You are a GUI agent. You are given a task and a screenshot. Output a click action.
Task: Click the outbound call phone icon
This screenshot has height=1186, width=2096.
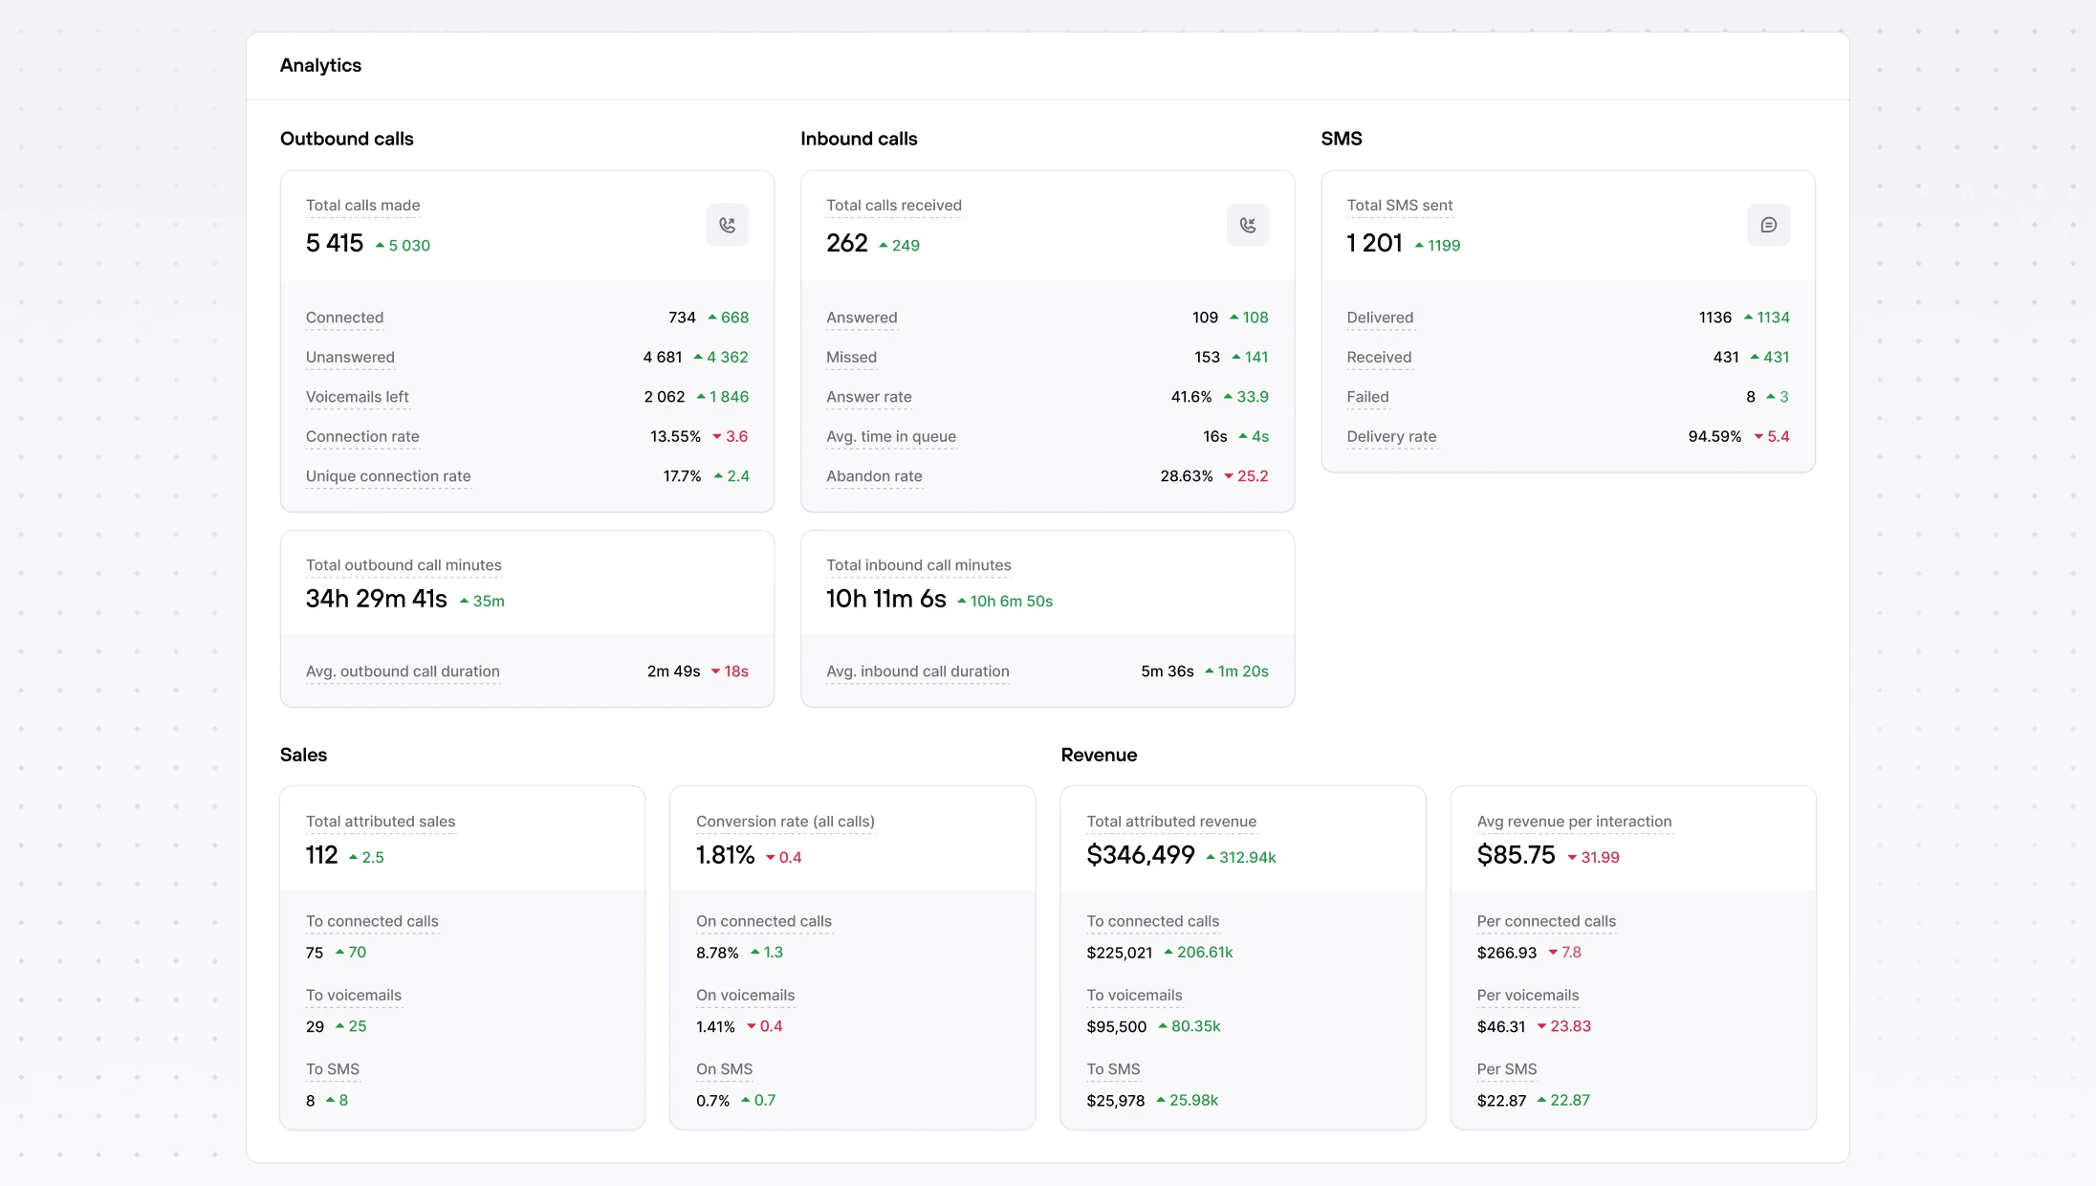[727, 224]
